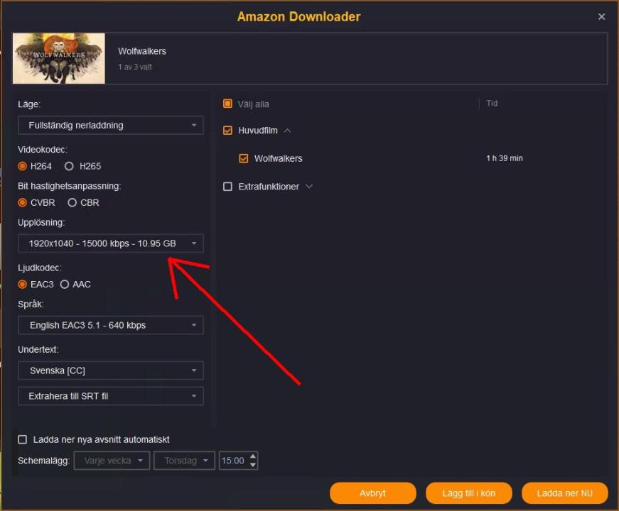619x511 pixels.
Task: Collapse the Huvudfilm section chevron
Action: click(287, 131)
